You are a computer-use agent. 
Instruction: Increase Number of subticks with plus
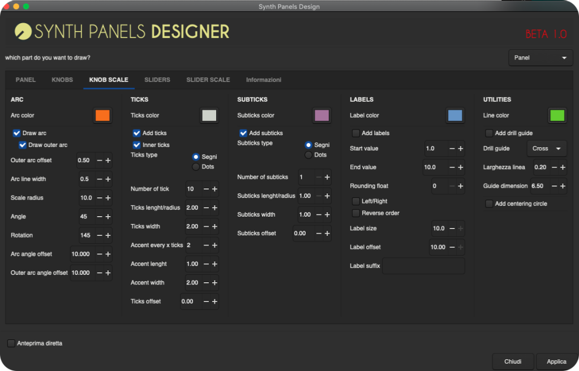[327, 178]
